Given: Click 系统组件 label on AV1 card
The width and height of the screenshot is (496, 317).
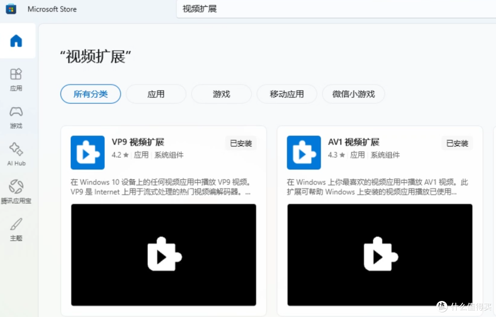Looking at the screenshot, I should pyautogui.click(x=385, y=155).
